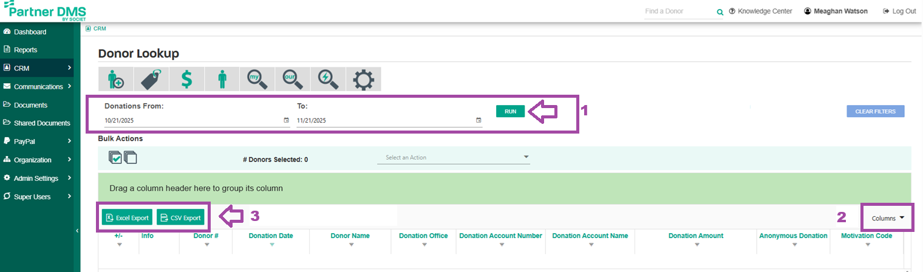Click the Find a Donor search field
923x272 pixels.
pos(679,12)
